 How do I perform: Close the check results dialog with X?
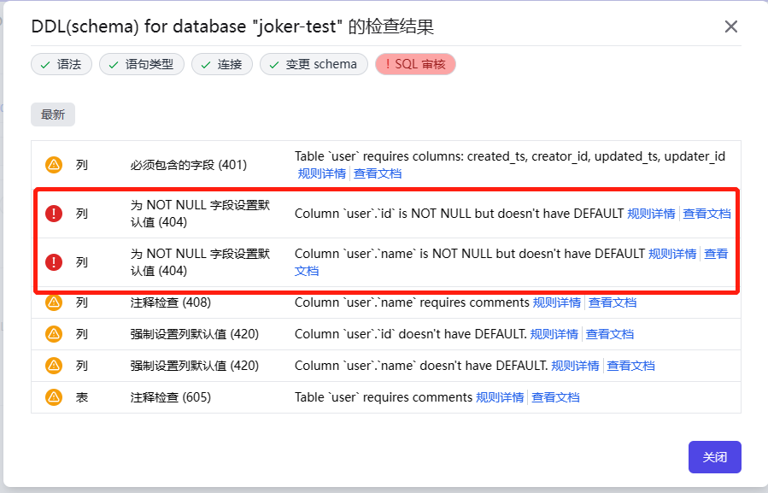click(730, 26)
